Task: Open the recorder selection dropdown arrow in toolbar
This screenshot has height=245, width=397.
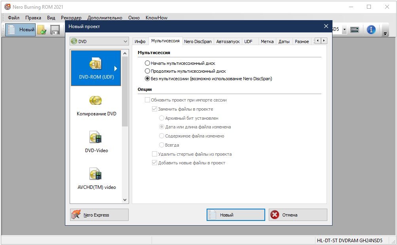Action: point(344,30)
